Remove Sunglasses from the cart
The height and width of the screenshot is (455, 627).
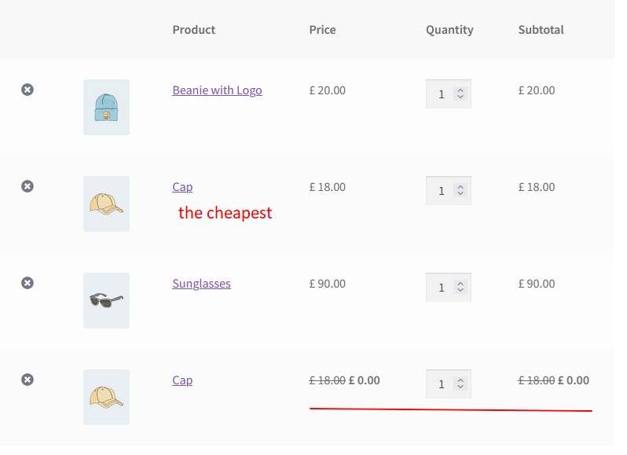click(27, 283)
